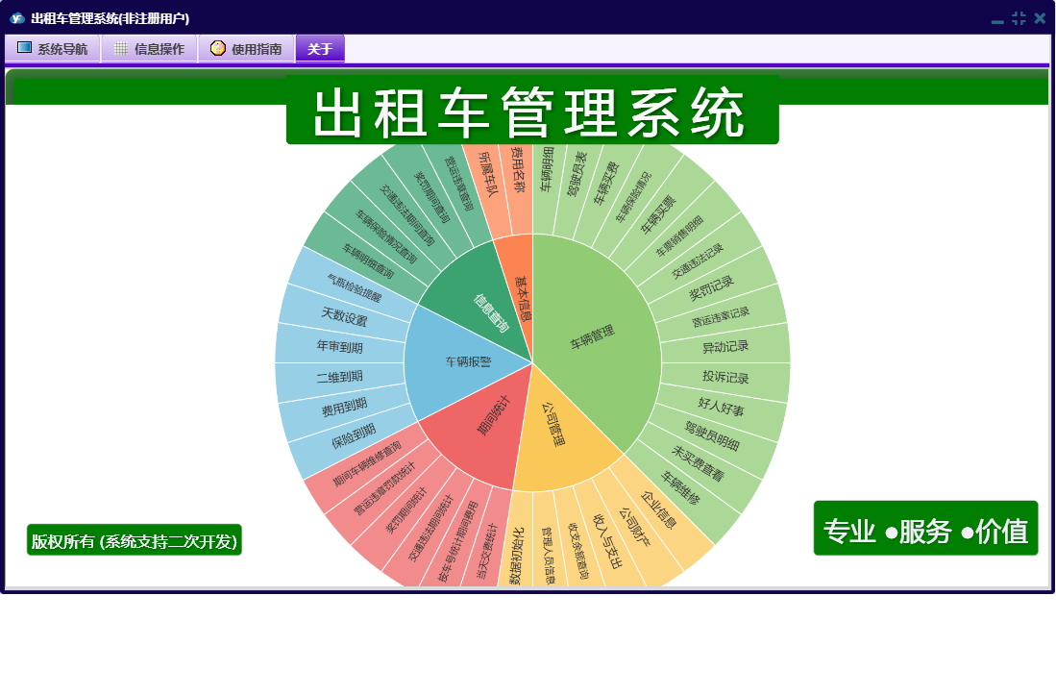
Task: Click the 版权所有 (系统支持二次开发) label
Action: [134, 541]
